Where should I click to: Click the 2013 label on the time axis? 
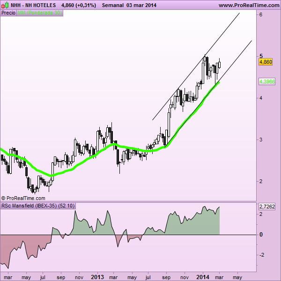click(x=97, y=277)
